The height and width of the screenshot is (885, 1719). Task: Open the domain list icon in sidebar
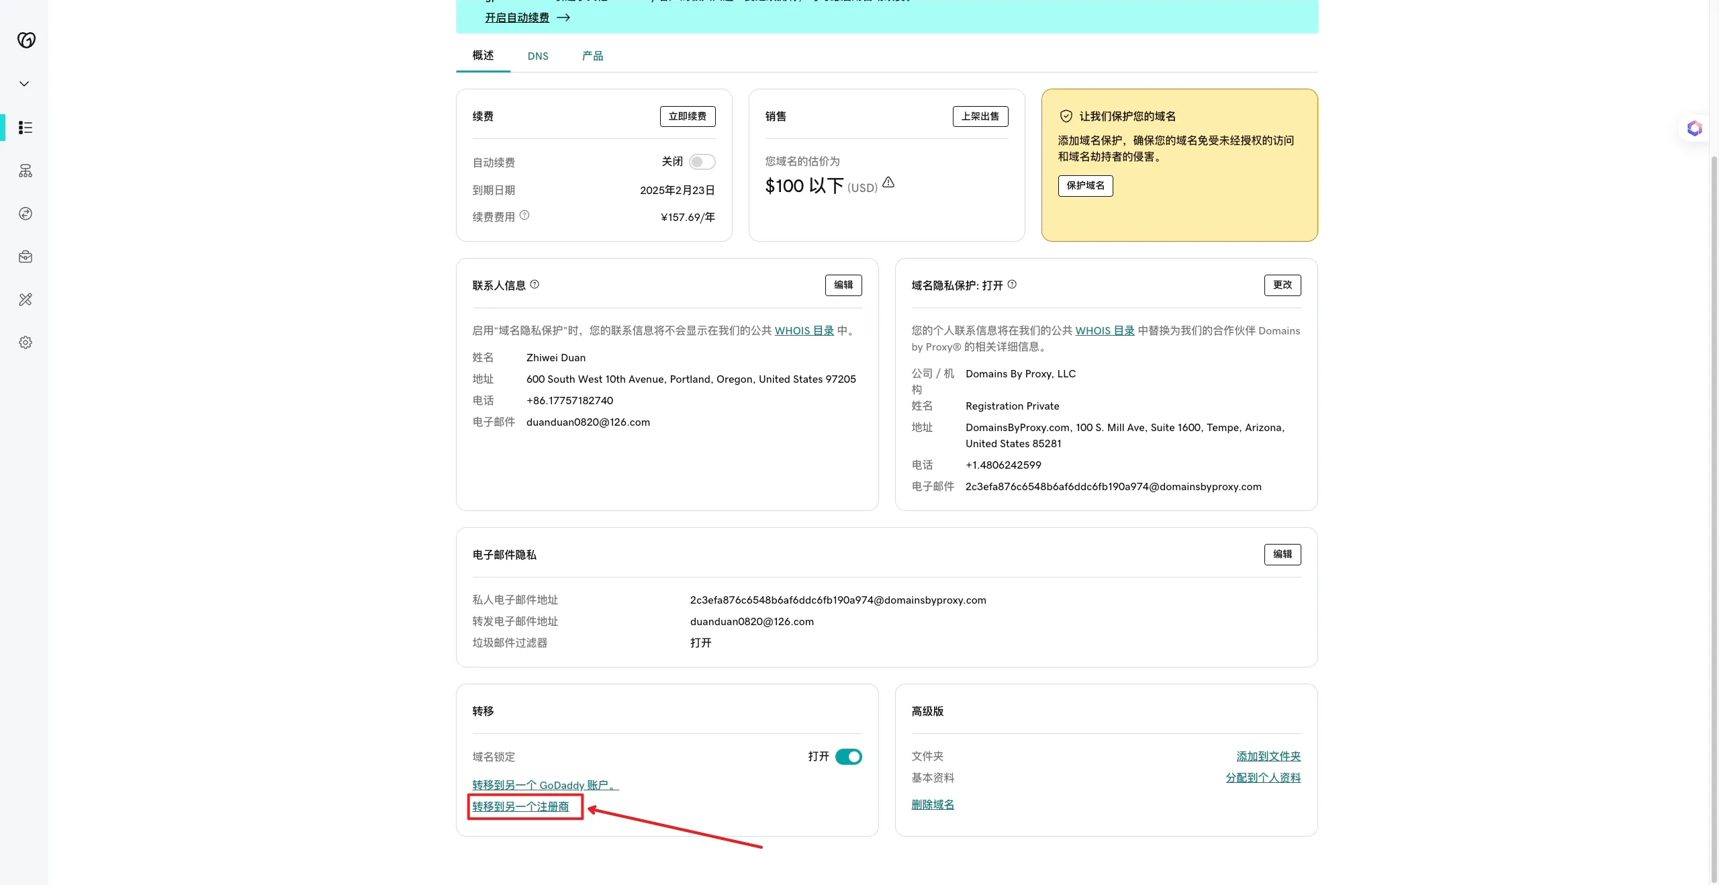coord(26,128)
